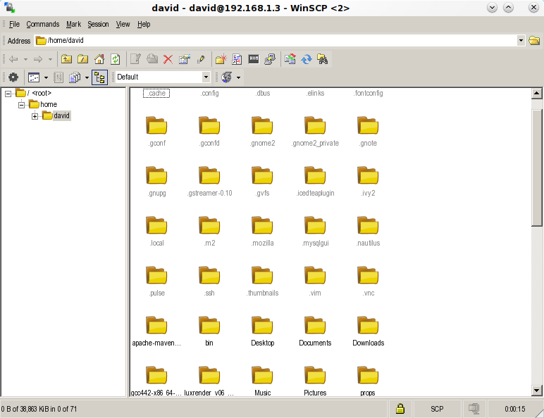The image size is (544, 418).
Task: Click the /home/david address field
Action: pyautogui.click(x=275, y=41)
